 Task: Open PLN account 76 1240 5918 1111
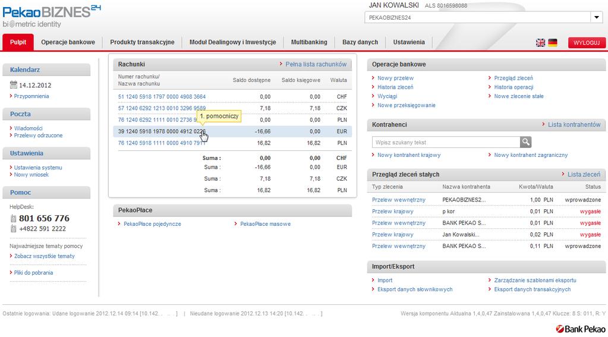[x=162, y=143]
